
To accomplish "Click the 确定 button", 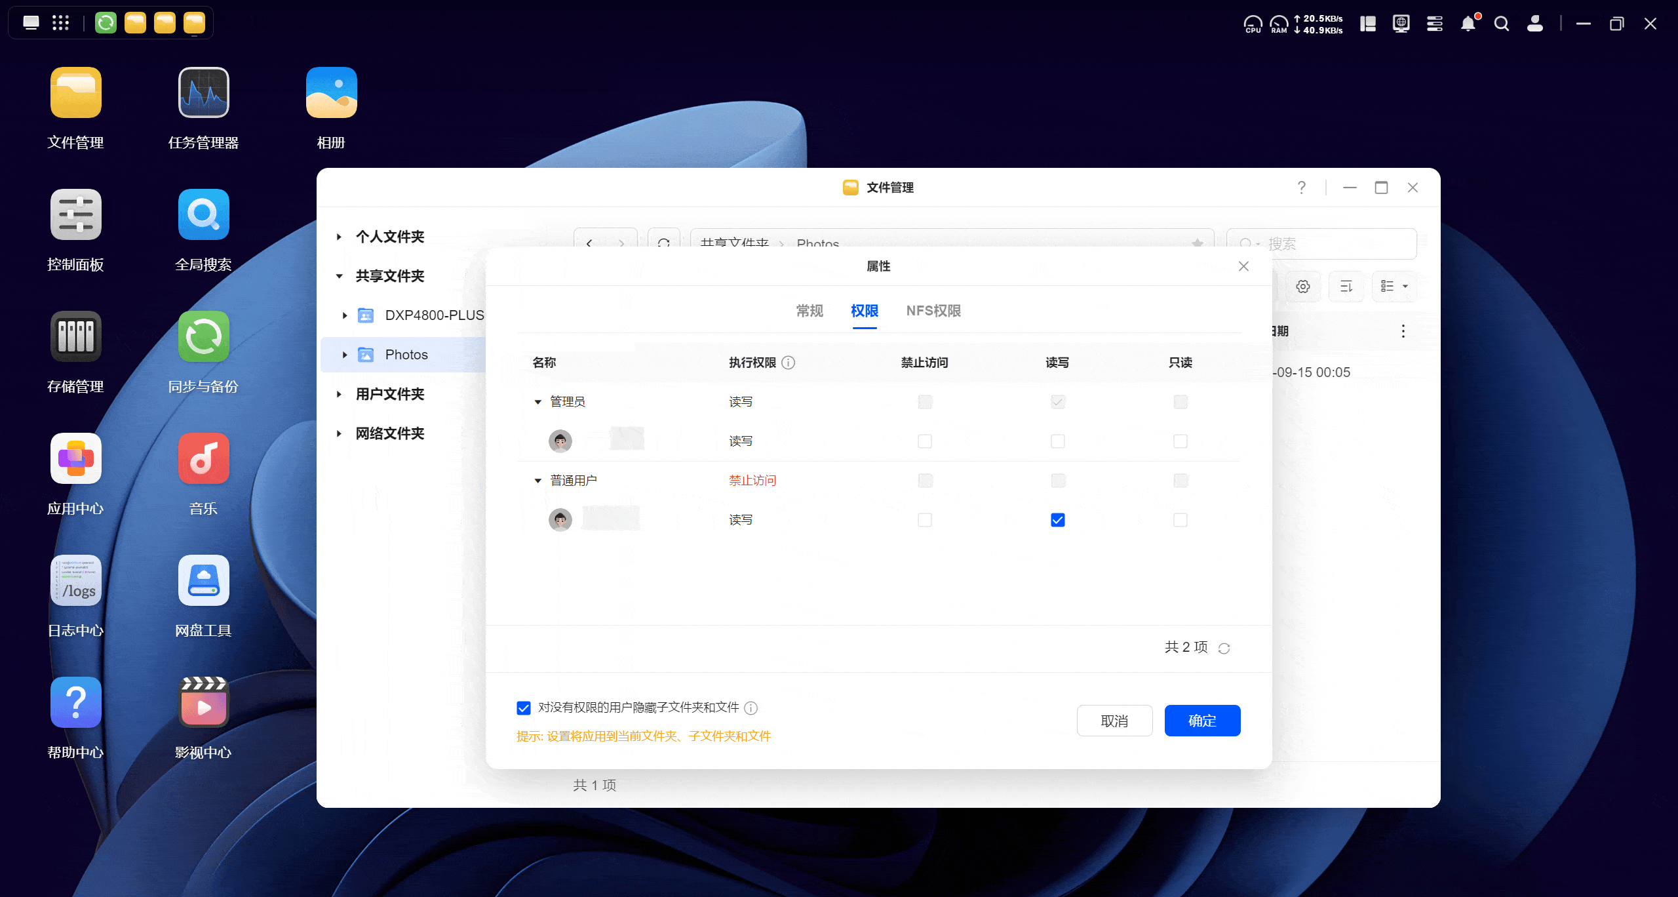I will click(x=1202, y=721).
